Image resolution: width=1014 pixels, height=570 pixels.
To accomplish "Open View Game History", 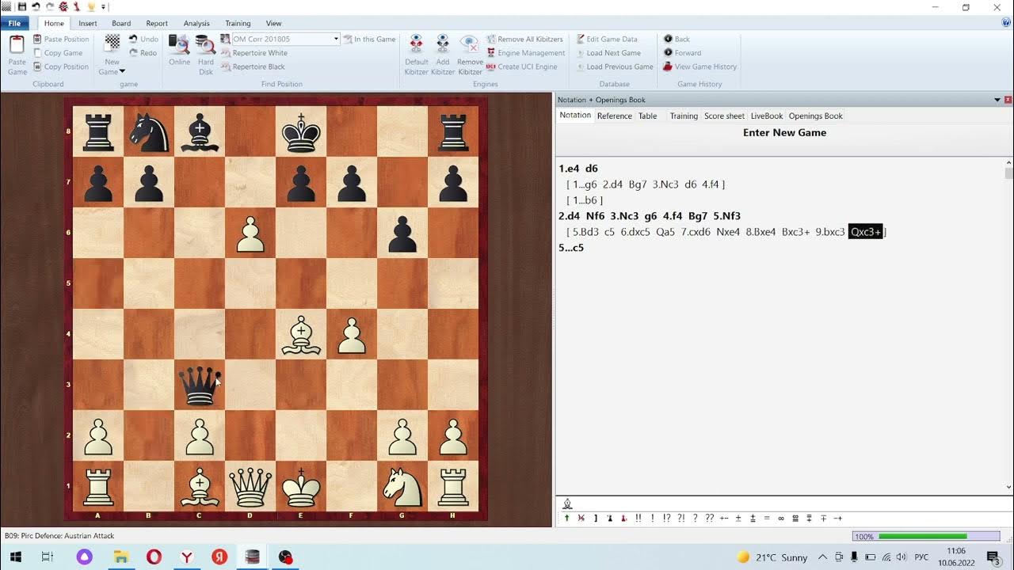I will tap(700, 66).
